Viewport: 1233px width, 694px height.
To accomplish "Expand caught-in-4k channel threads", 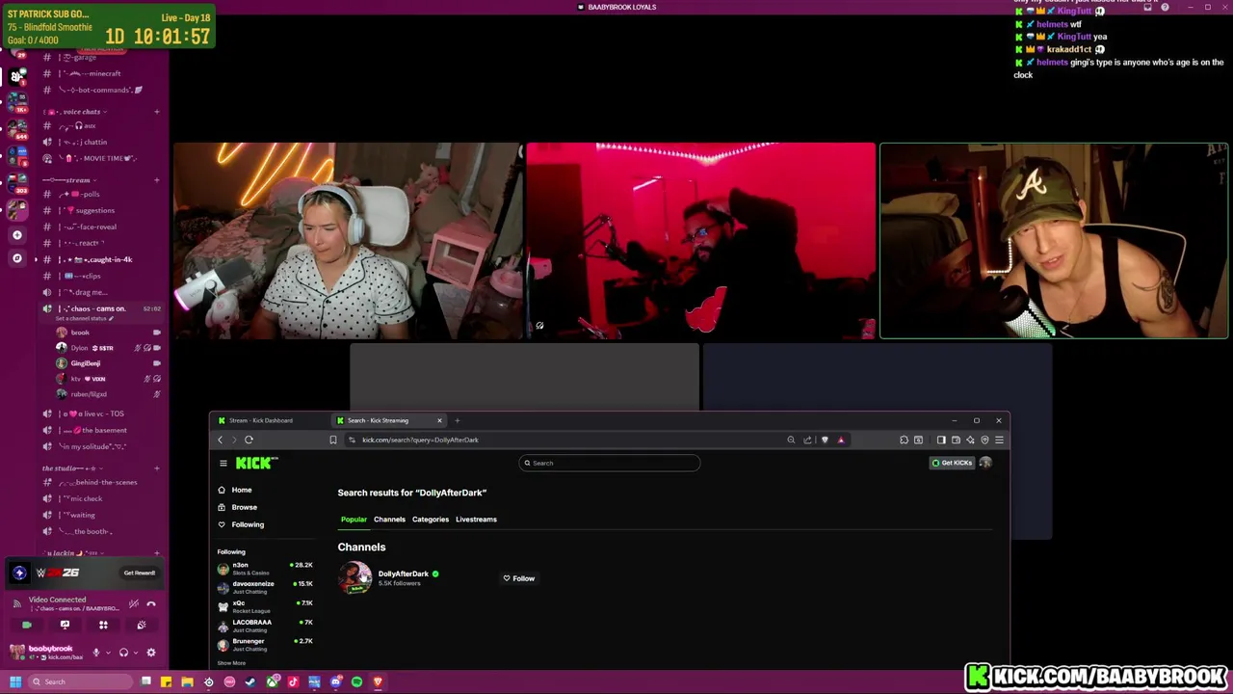I will pos(37,259).
